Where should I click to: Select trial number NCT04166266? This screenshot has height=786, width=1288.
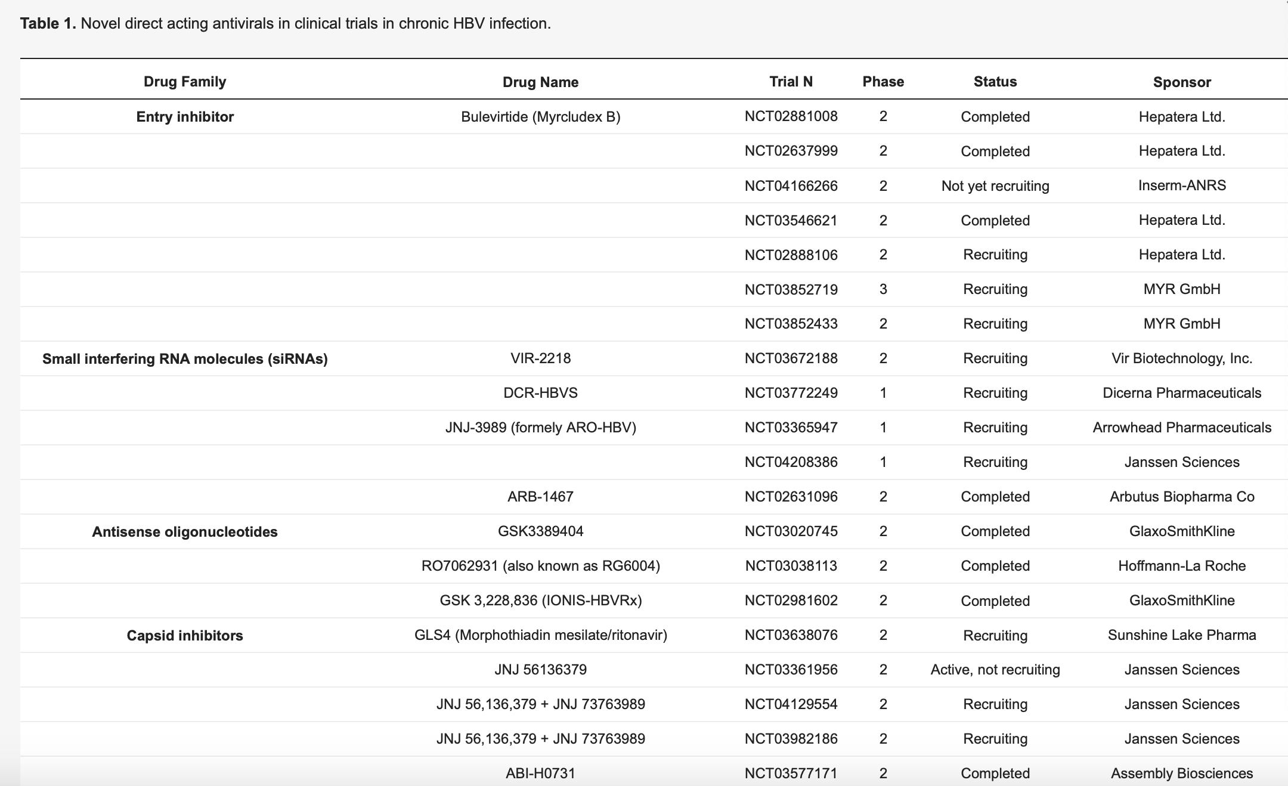pyautogui.click(x=791, y=185)
